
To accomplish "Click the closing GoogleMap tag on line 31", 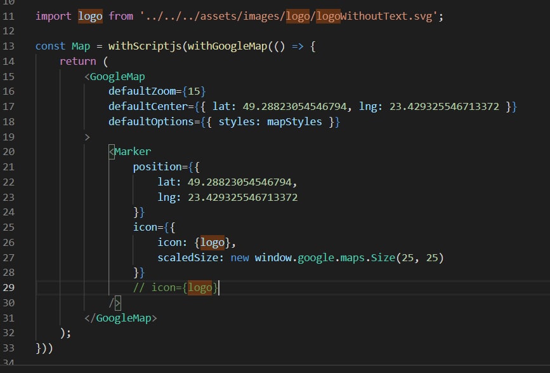I will pyautogui.click(x=121, y=318).
